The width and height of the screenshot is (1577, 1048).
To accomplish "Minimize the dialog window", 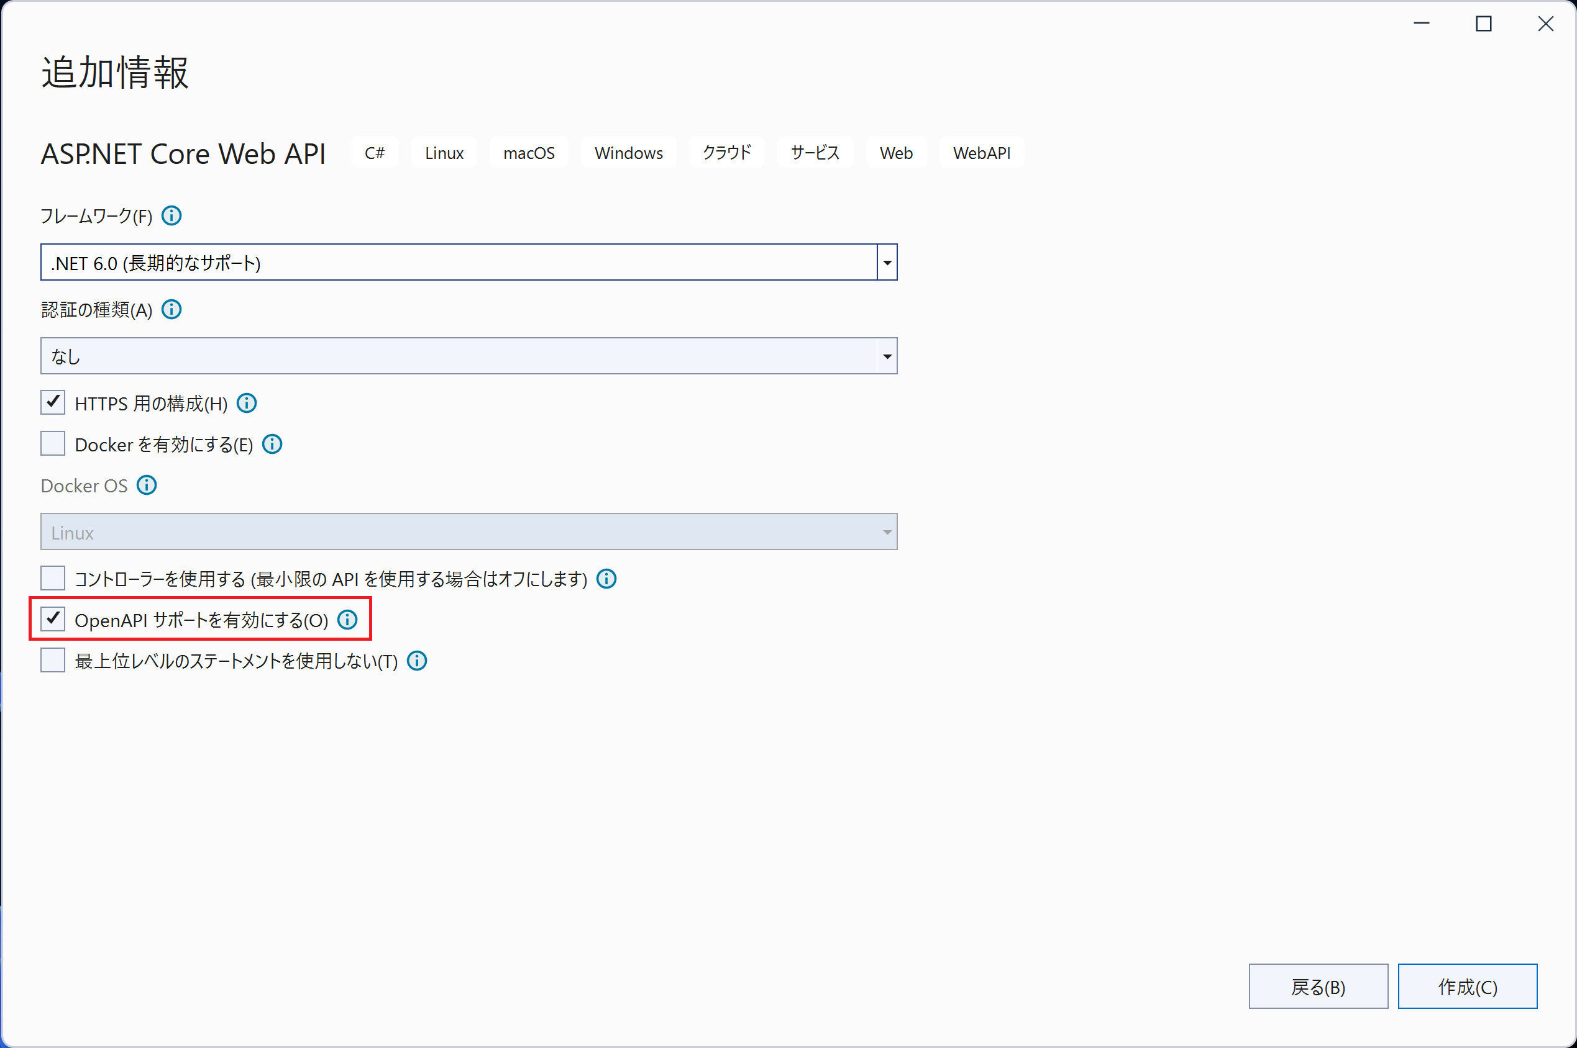I will pos(1421,24).
